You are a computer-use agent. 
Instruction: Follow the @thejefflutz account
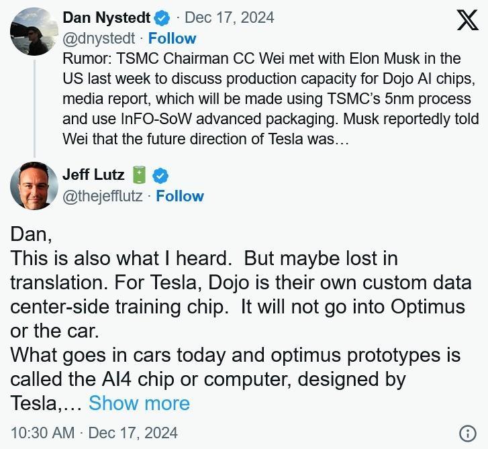tap(180, 196)
